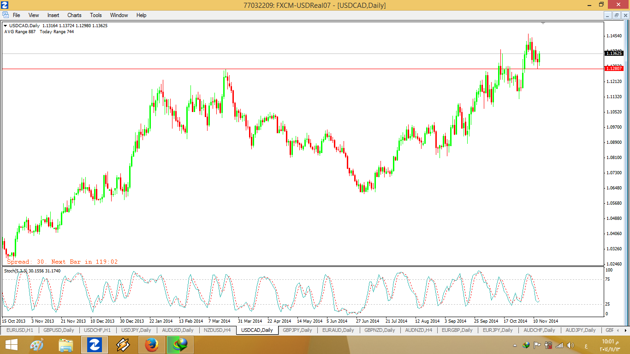630x354 pixels.
Task: Click the 15 Oct 2013 date label
Action: [x=13, y=321]
